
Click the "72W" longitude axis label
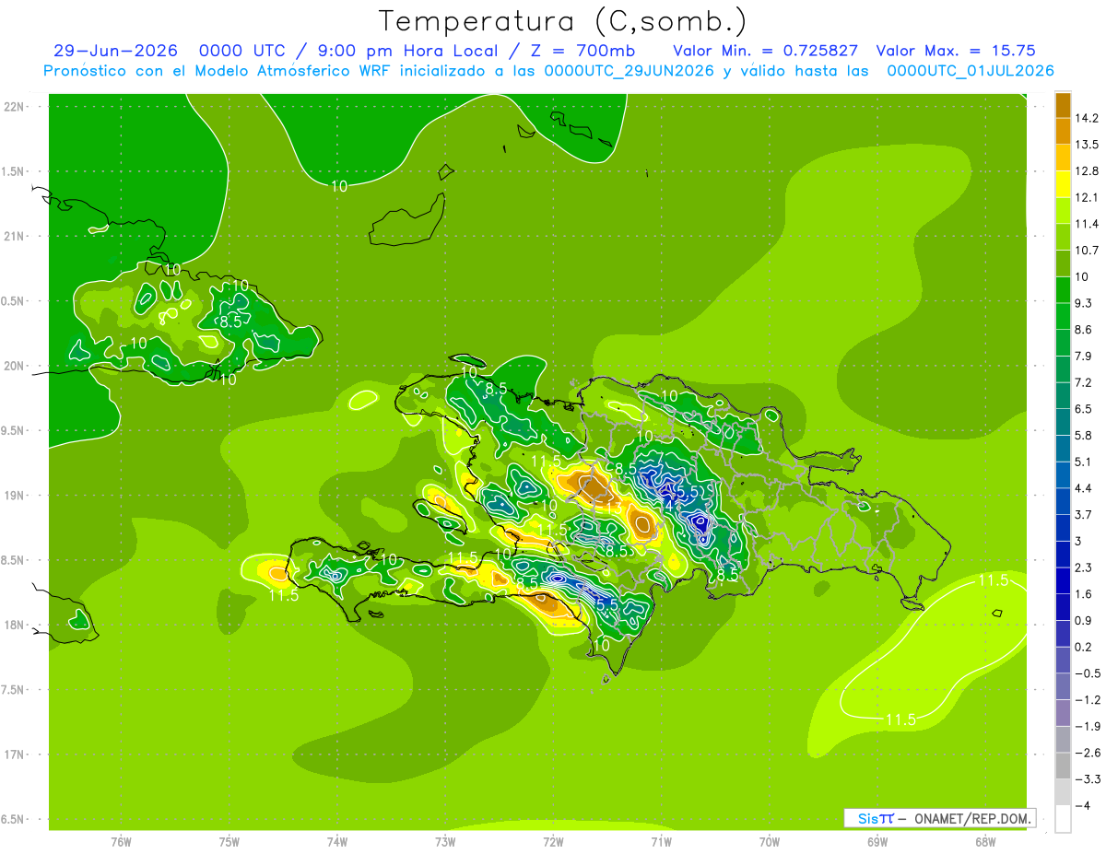pyautogui.click(x=553, y=842)
